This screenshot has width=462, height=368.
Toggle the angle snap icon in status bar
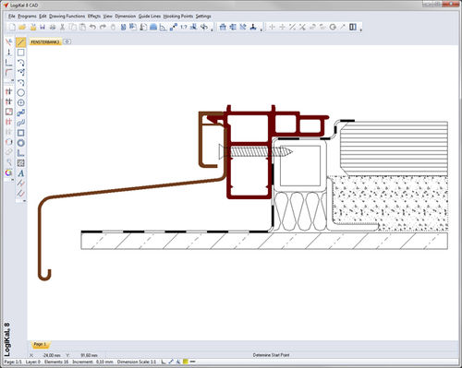(164, 362)
